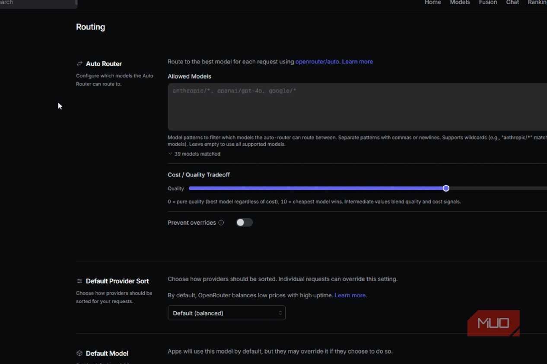Click the Default Model cube icon
The height and width of the screenshot is (364, 547).
pyautogui.click(x=80, y=353)
